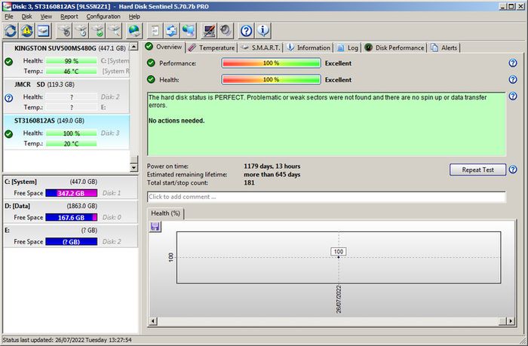This screenshot has width=528, height=346.
Task: Click the help icon beside Performance row
Action: pyautogui.click(x=512, y=63)
